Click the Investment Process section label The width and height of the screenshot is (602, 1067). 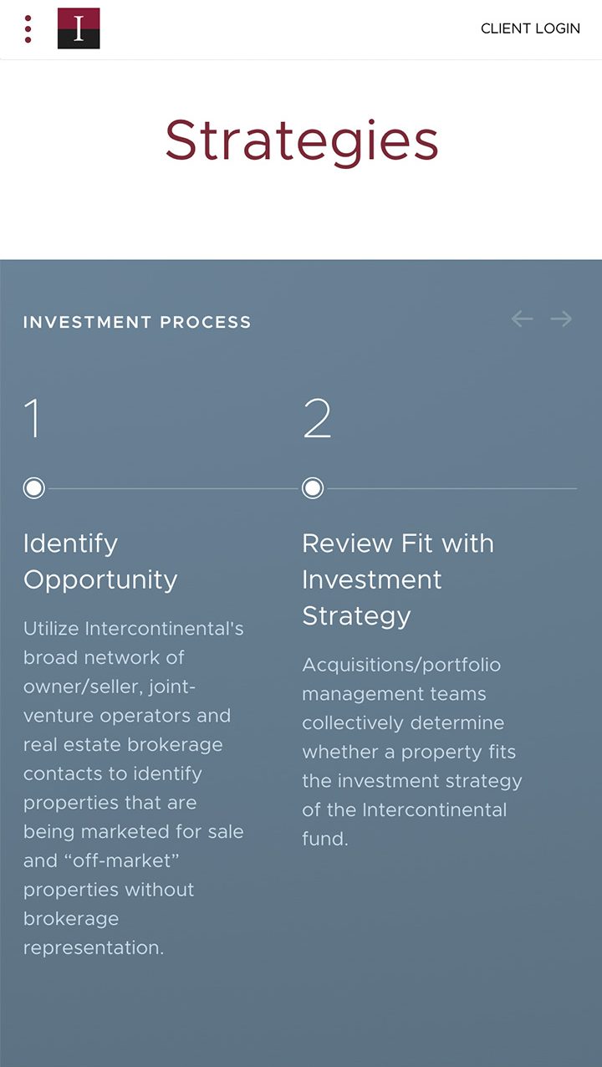pos(137,323)
